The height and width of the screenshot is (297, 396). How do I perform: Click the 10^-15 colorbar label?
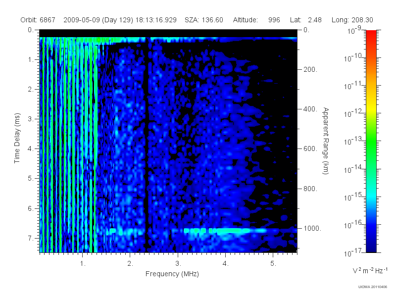pyautogui.click(x=353, y=197)
